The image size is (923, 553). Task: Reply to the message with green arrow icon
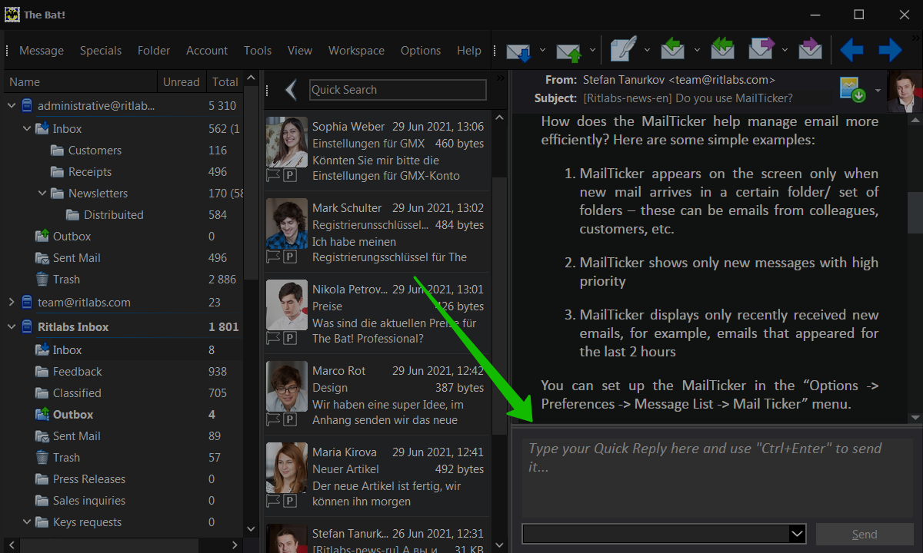click(672, 50)
